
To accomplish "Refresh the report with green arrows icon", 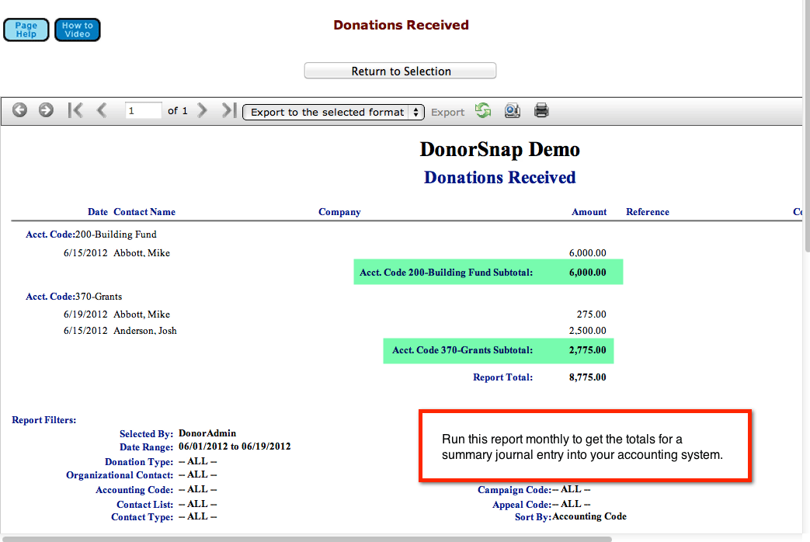I will pos(483,110).
